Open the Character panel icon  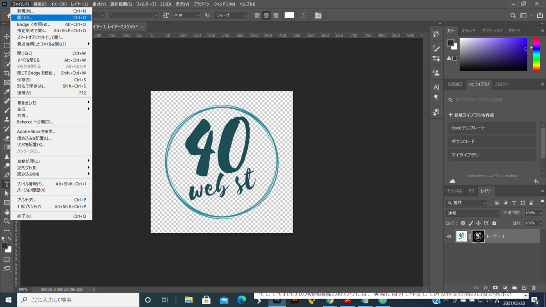click(x=436, y=87)
